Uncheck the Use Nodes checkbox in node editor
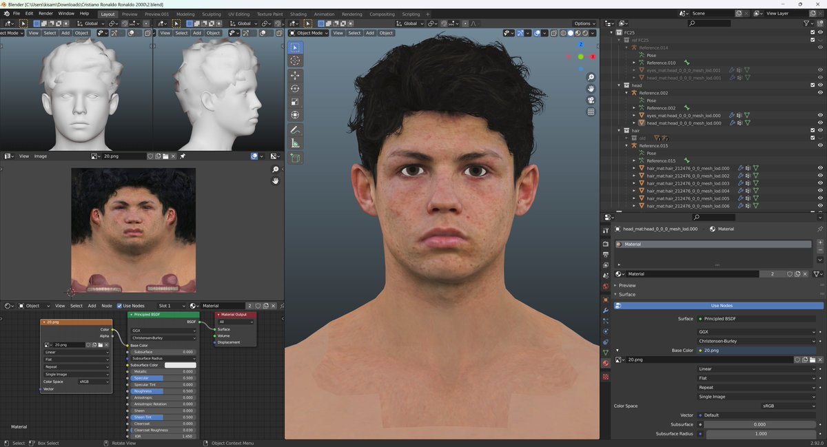Image resolution: width=827 pixels, height=447 pixels. [x=119, y=306]
